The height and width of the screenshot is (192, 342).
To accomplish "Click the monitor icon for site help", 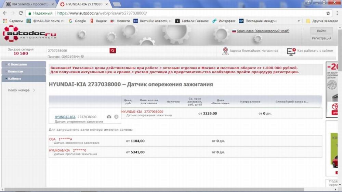I will tap(291, 51).
